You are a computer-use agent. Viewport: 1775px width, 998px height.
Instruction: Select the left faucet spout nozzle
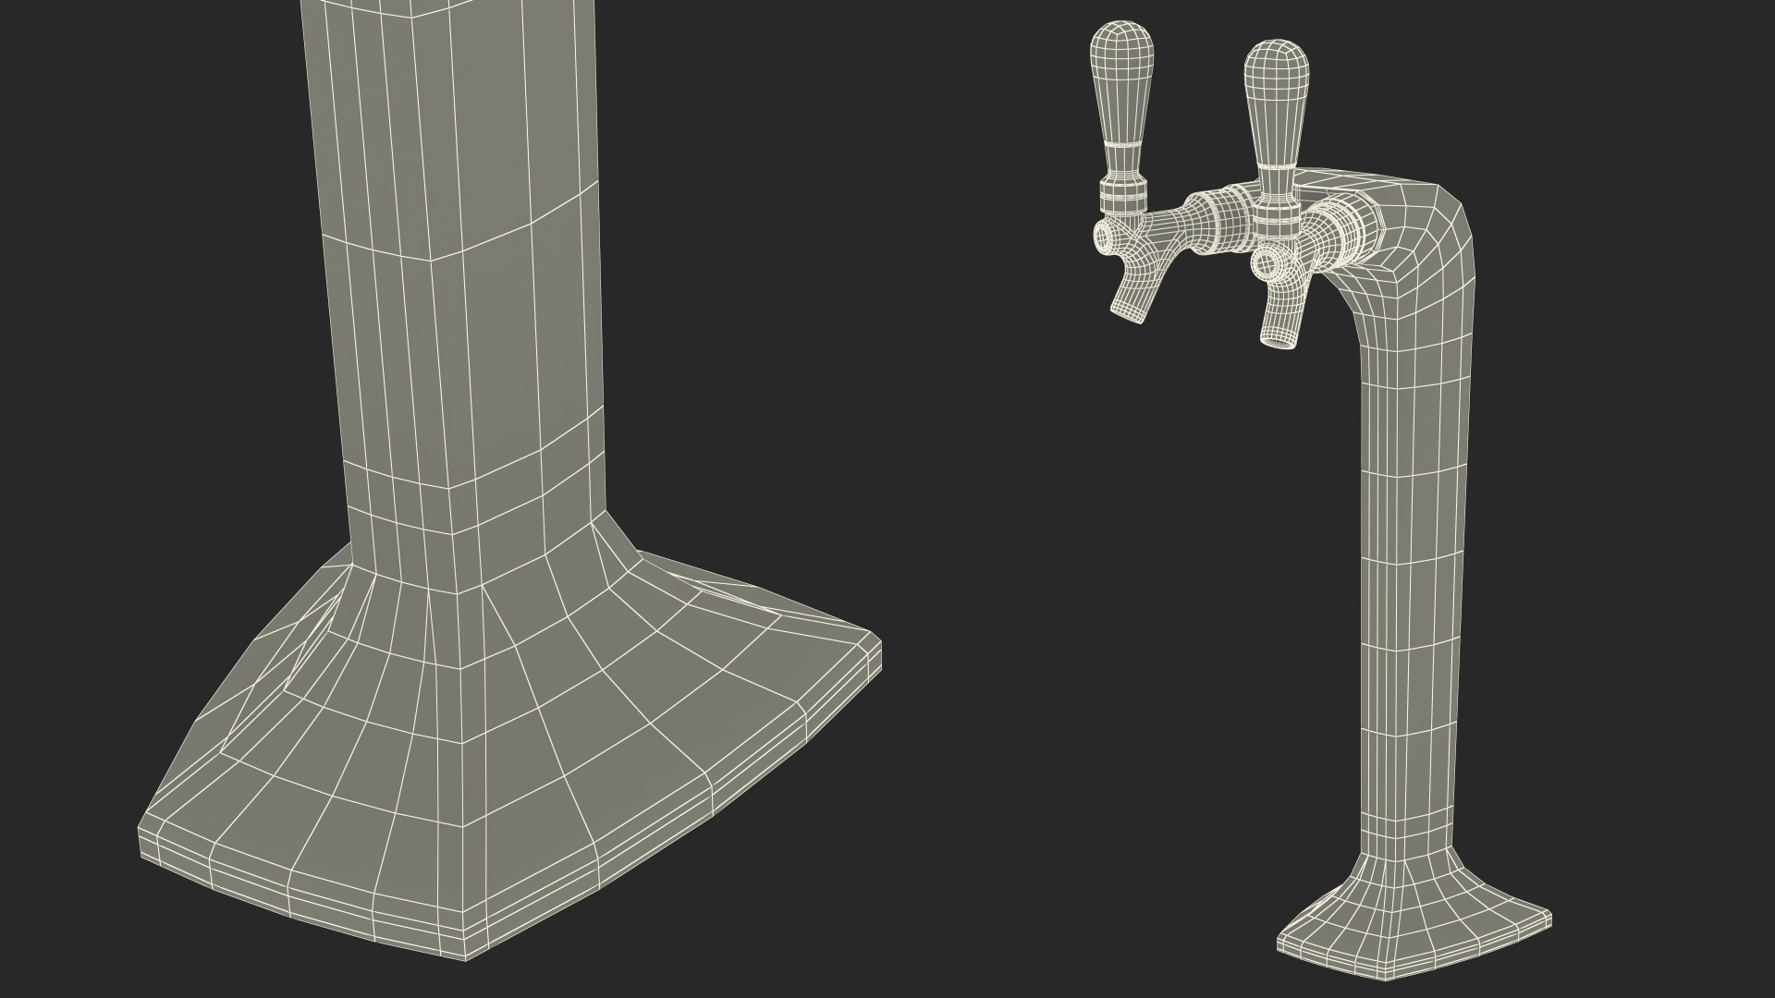click(1132, 301)
